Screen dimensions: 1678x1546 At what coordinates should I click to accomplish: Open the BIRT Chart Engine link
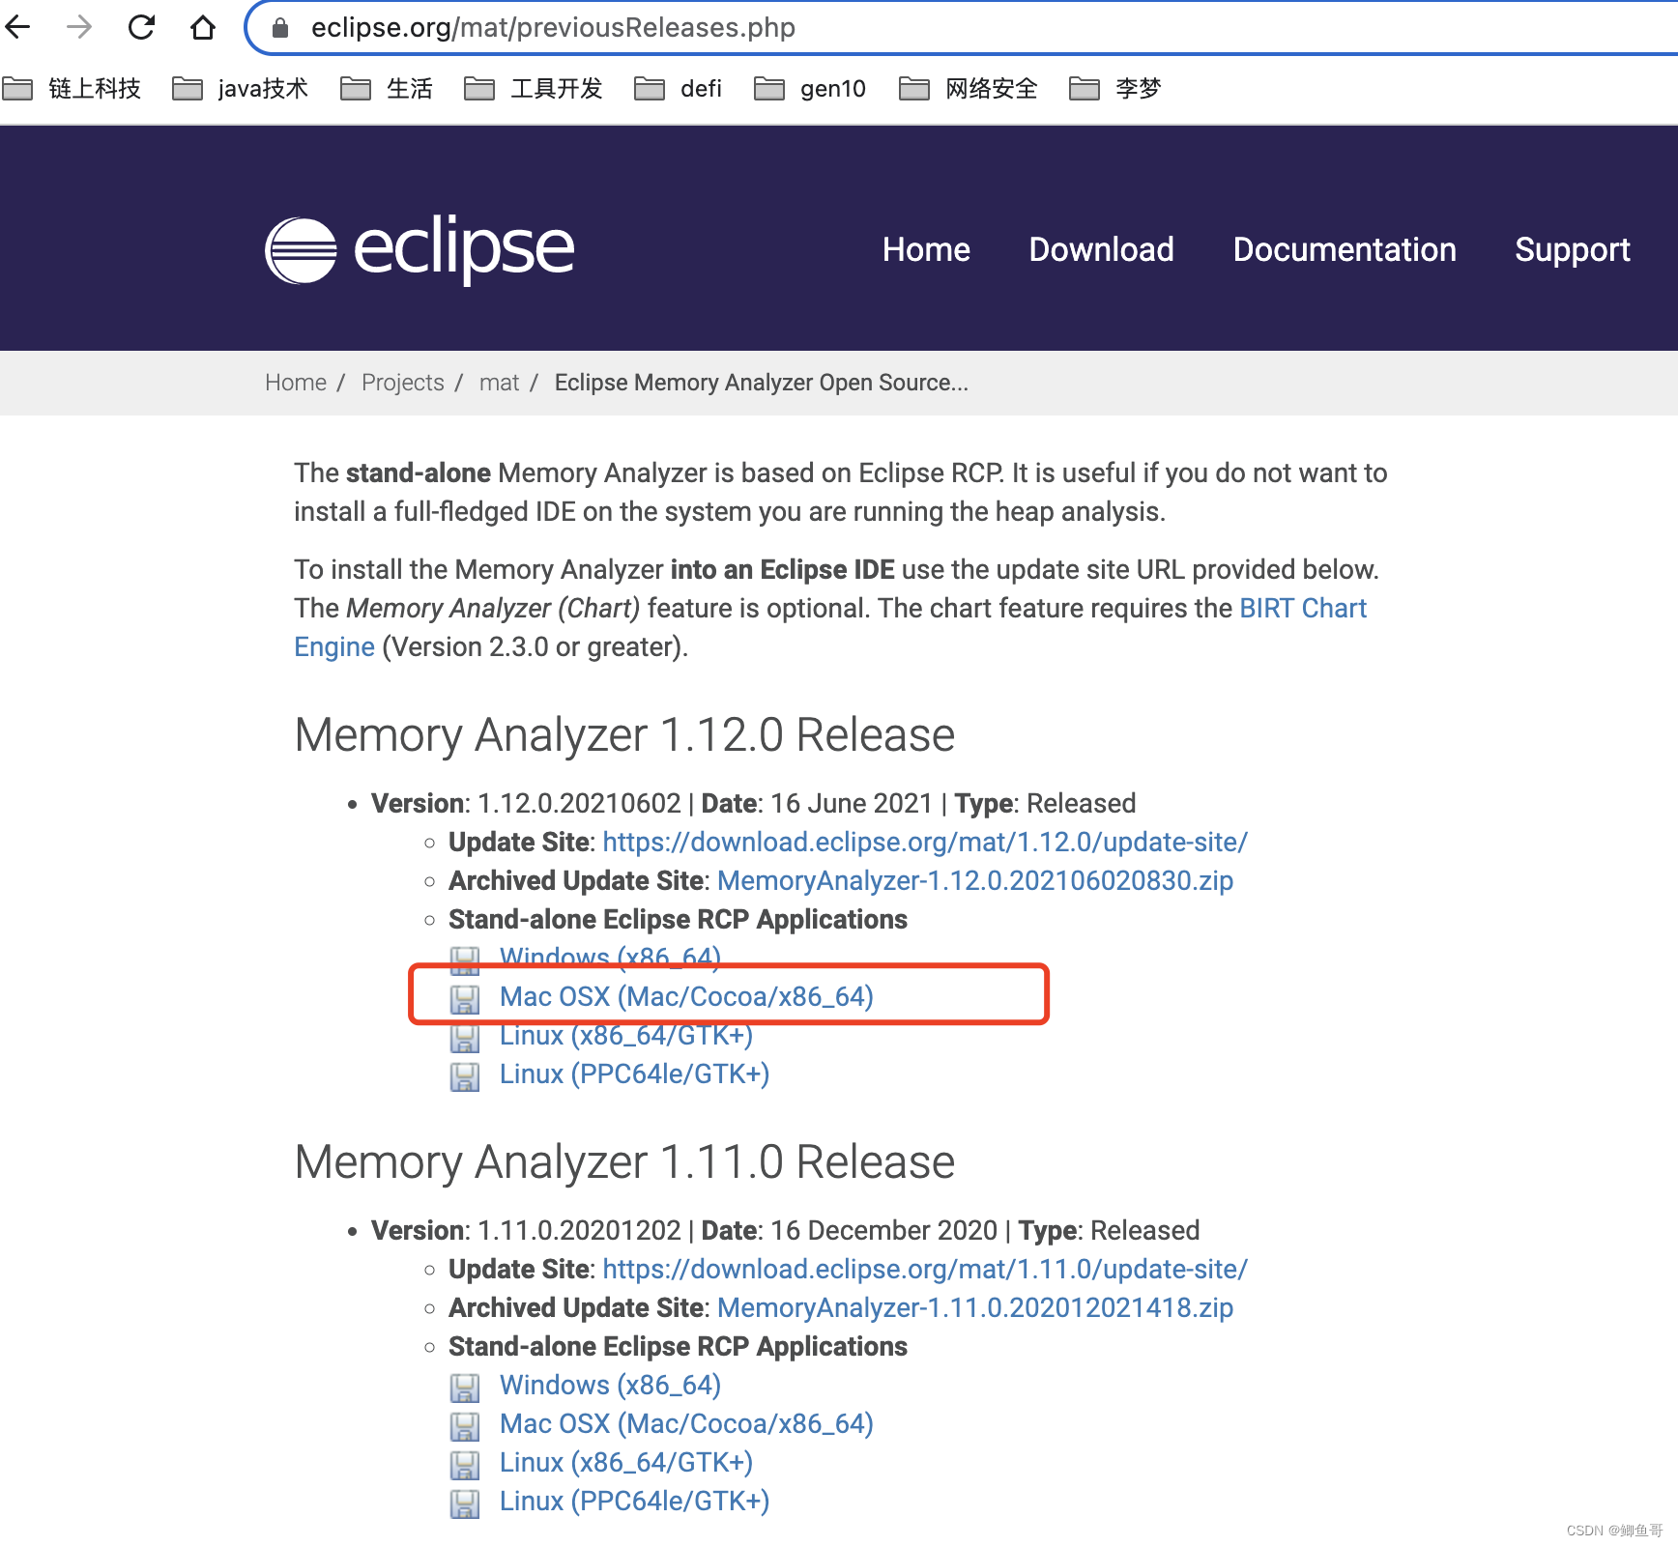[1302, 608]
